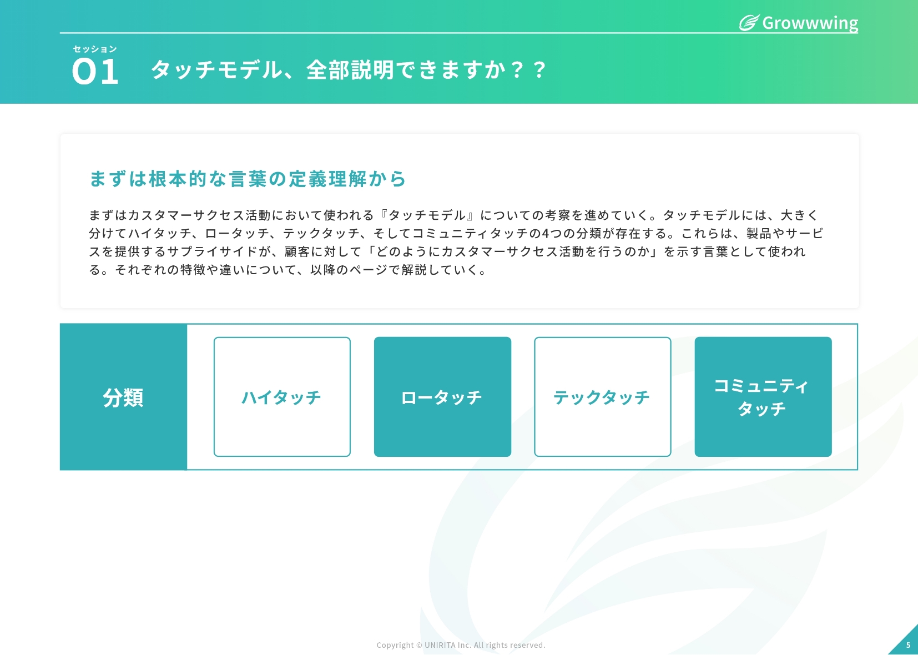Click the title タッチモデル、全部説明できますか？？
918x655 pixels.
point(349,70)
